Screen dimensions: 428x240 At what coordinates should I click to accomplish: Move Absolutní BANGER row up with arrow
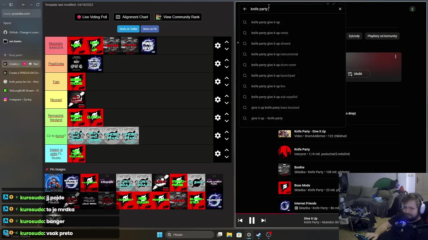(x=227, y=42)
